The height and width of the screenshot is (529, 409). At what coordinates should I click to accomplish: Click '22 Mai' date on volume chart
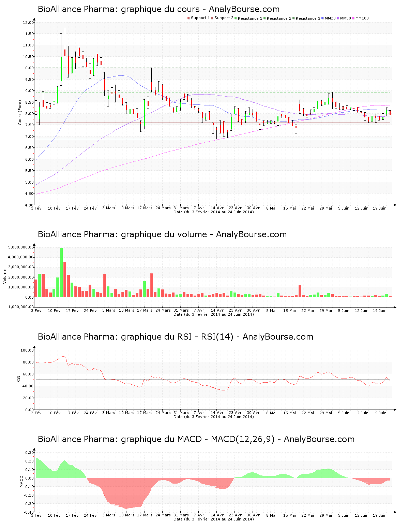point(307,311)
